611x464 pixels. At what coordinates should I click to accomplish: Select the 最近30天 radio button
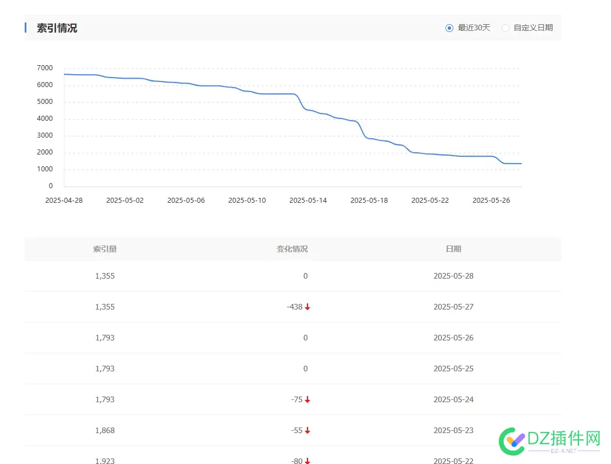[x=449, y=28]
